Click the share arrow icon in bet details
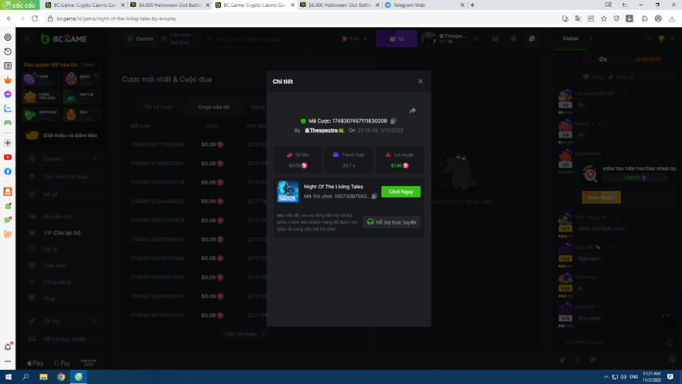Screen dimensions: 682x384 tap(413, 110)
